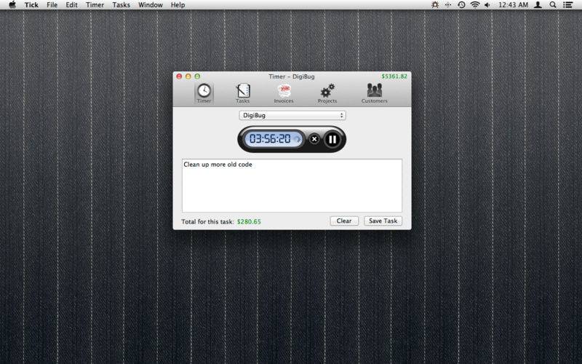Open the Timer toolbar view
This screenshot has width=582, height=364.
[x=204, y=93]
